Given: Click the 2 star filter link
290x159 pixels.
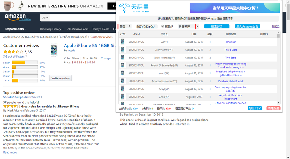Looking at the screenshot, I should pos(7,76).
